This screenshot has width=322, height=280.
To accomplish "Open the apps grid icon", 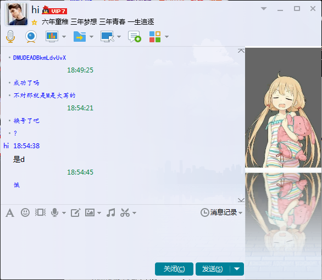I will (x=155, y=37).
